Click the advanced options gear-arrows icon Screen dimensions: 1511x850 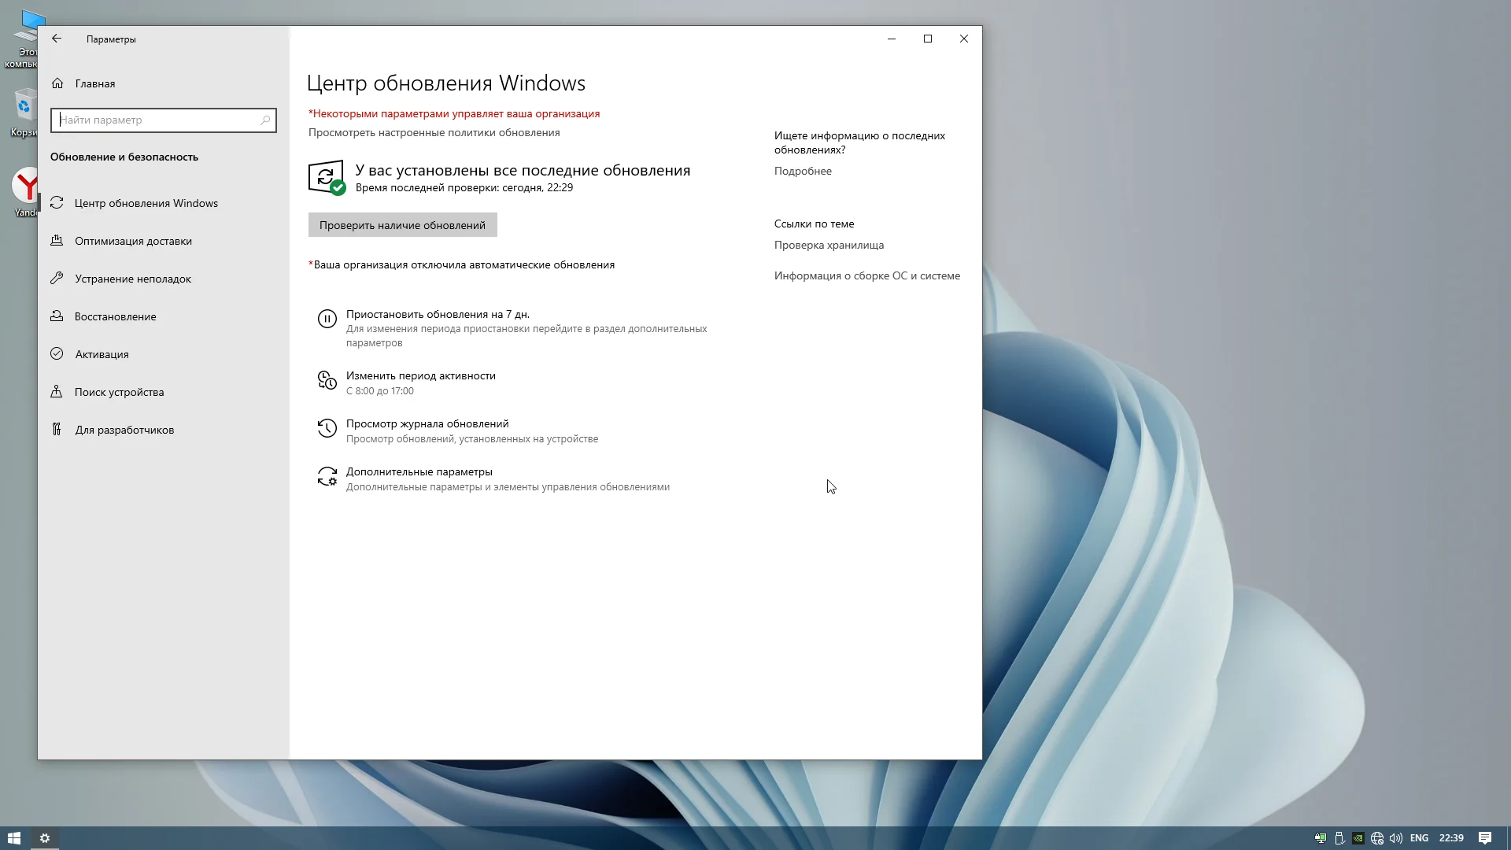327,476
